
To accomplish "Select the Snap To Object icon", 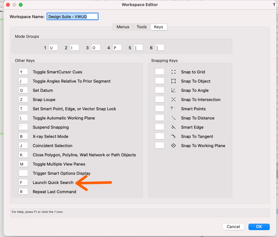I will pos(173,81).
